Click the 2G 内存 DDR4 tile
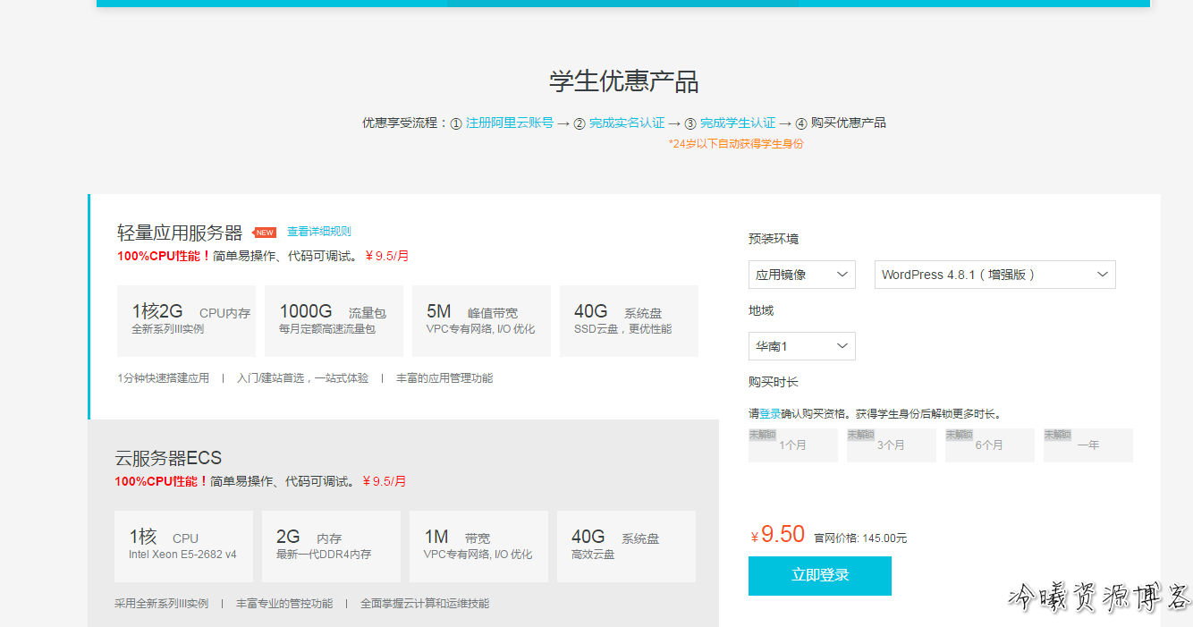This screenshot has width=1193, height=627. 332,547
